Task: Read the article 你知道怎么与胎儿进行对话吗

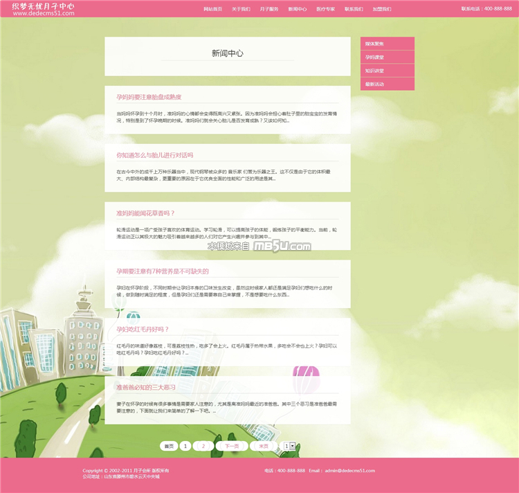Action: click(x=155, y=155)
